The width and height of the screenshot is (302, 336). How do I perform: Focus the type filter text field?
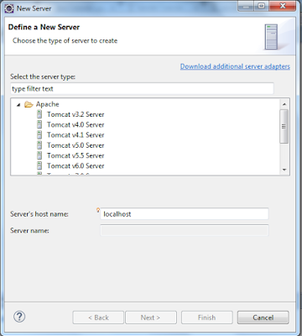click(x=142, y=89)
